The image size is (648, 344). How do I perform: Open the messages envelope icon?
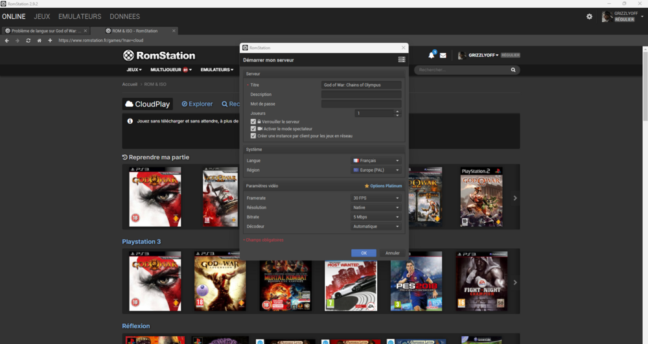443,56
